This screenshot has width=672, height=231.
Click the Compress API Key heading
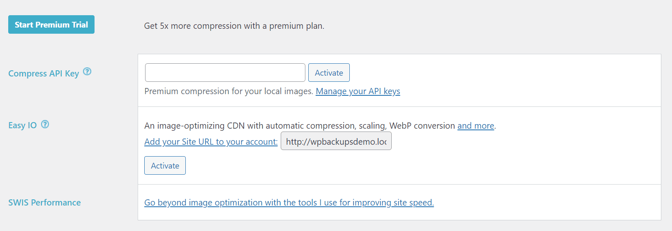44,74
